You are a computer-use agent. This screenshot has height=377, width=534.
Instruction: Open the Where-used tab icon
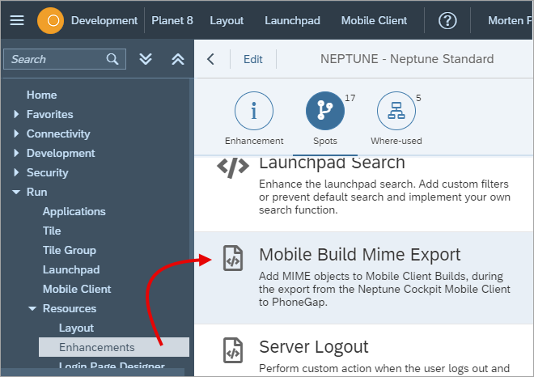point(396,111)
